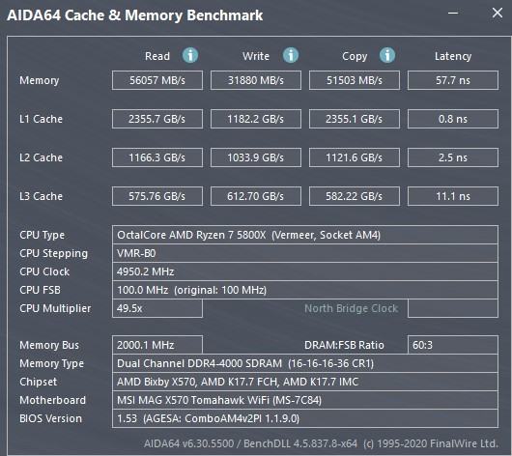The height and width of the screenshot is (456, 512).
Task: Minimize the AIDA64 benchmark window
Action: [x=453, y=14]
